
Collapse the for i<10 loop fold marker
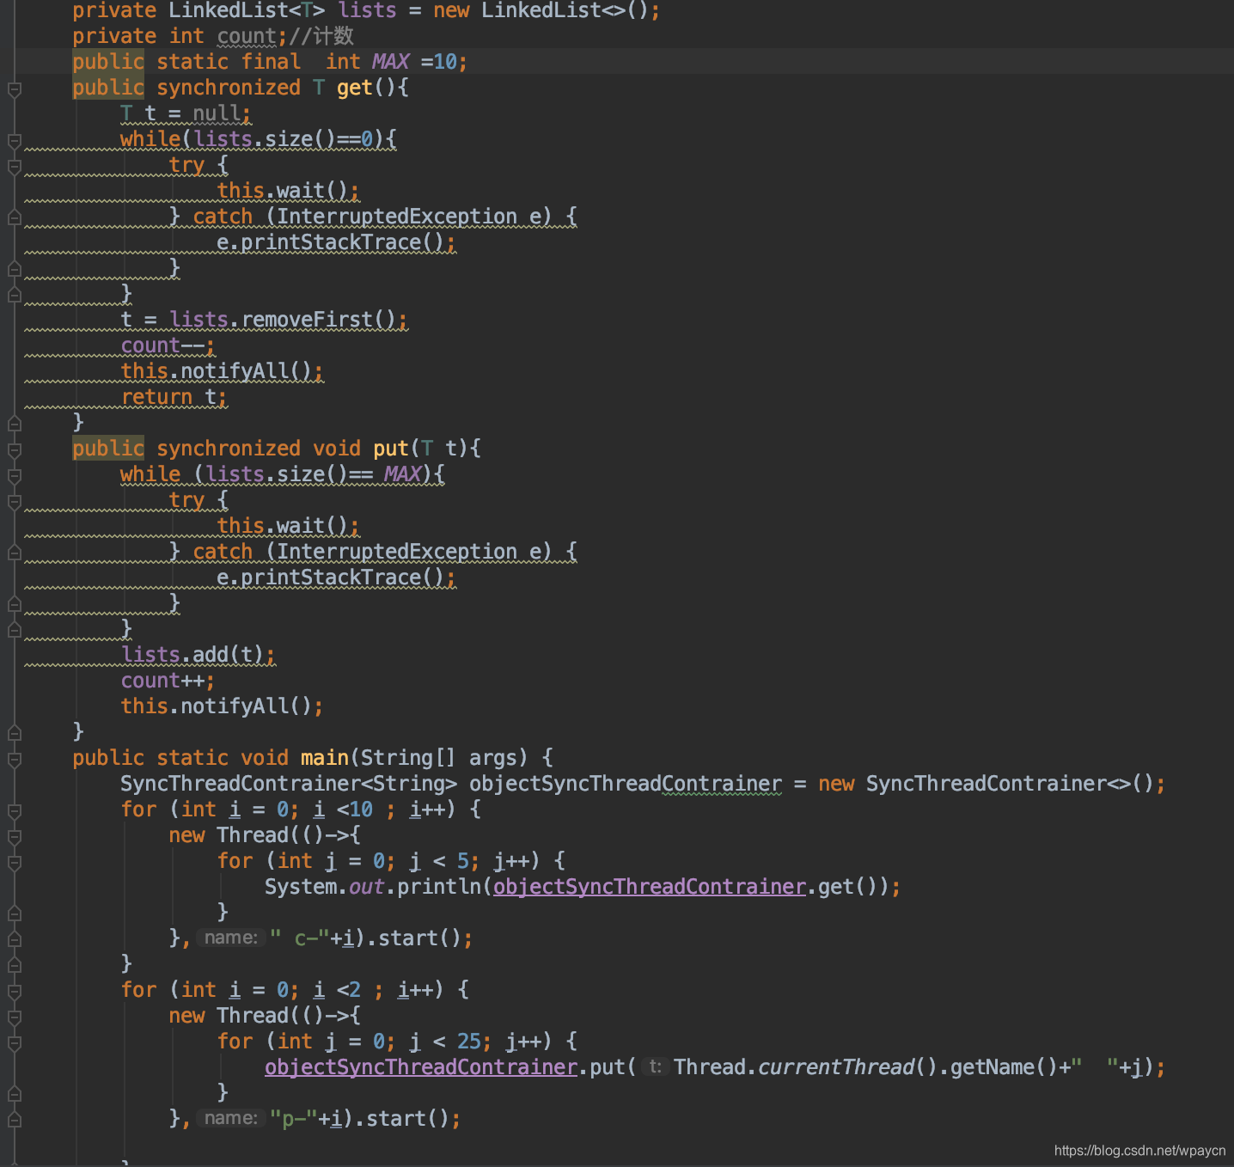pyautogui.click(x=15, y=810)
